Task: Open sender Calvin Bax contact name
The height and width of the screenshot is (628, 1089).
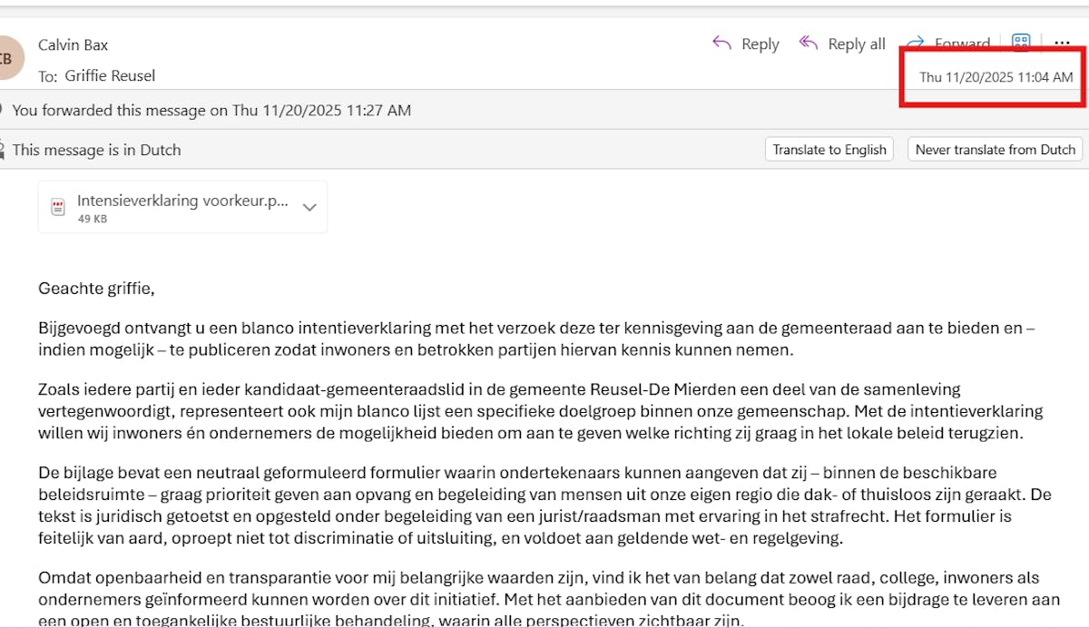Action: (74, 44)
